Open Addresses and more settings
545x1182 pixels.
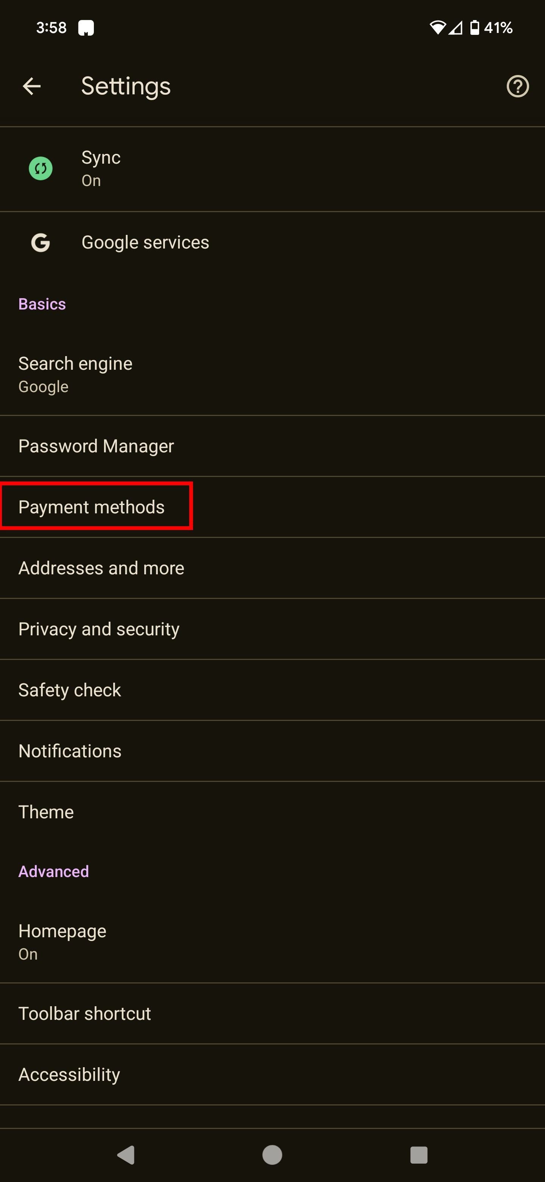[x=101, y=568]
